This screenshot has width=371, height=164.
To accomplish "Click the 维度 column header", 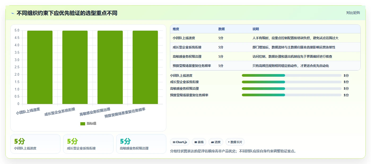I will [176, 29].
